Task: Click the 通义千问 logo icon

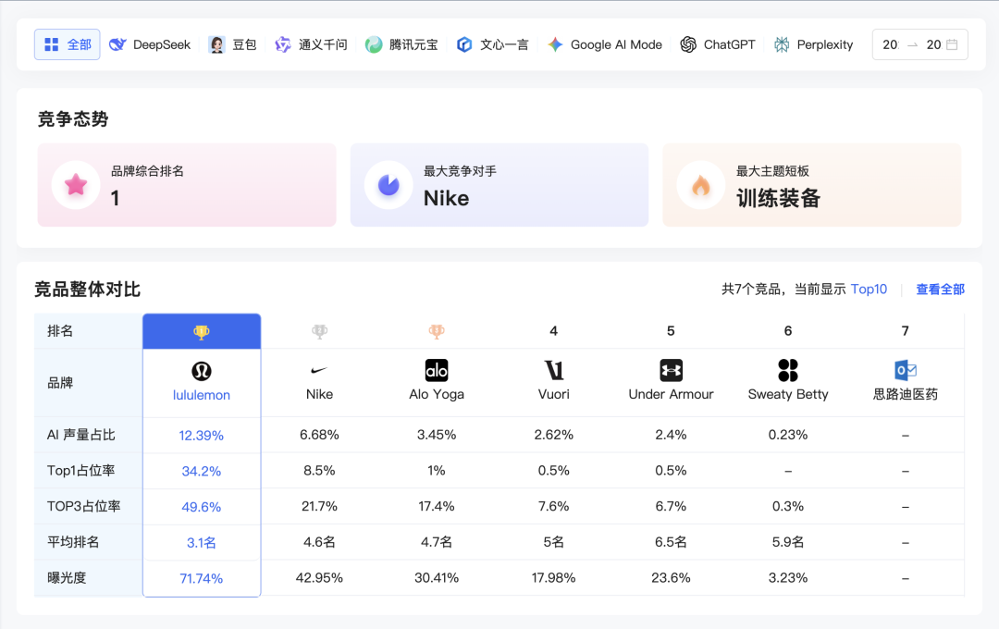Action: click(282, 44)
